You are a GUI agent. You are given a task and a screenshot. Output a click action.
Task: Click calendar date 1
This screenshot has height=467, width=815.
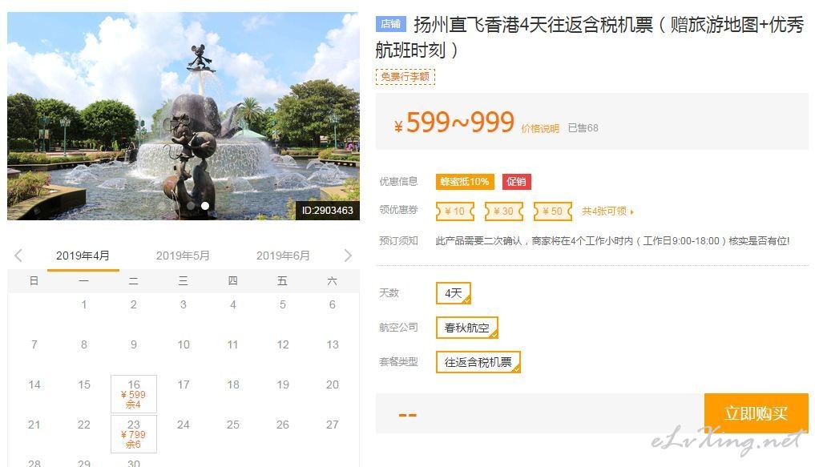pyautogui.click(x=83, y=304)
